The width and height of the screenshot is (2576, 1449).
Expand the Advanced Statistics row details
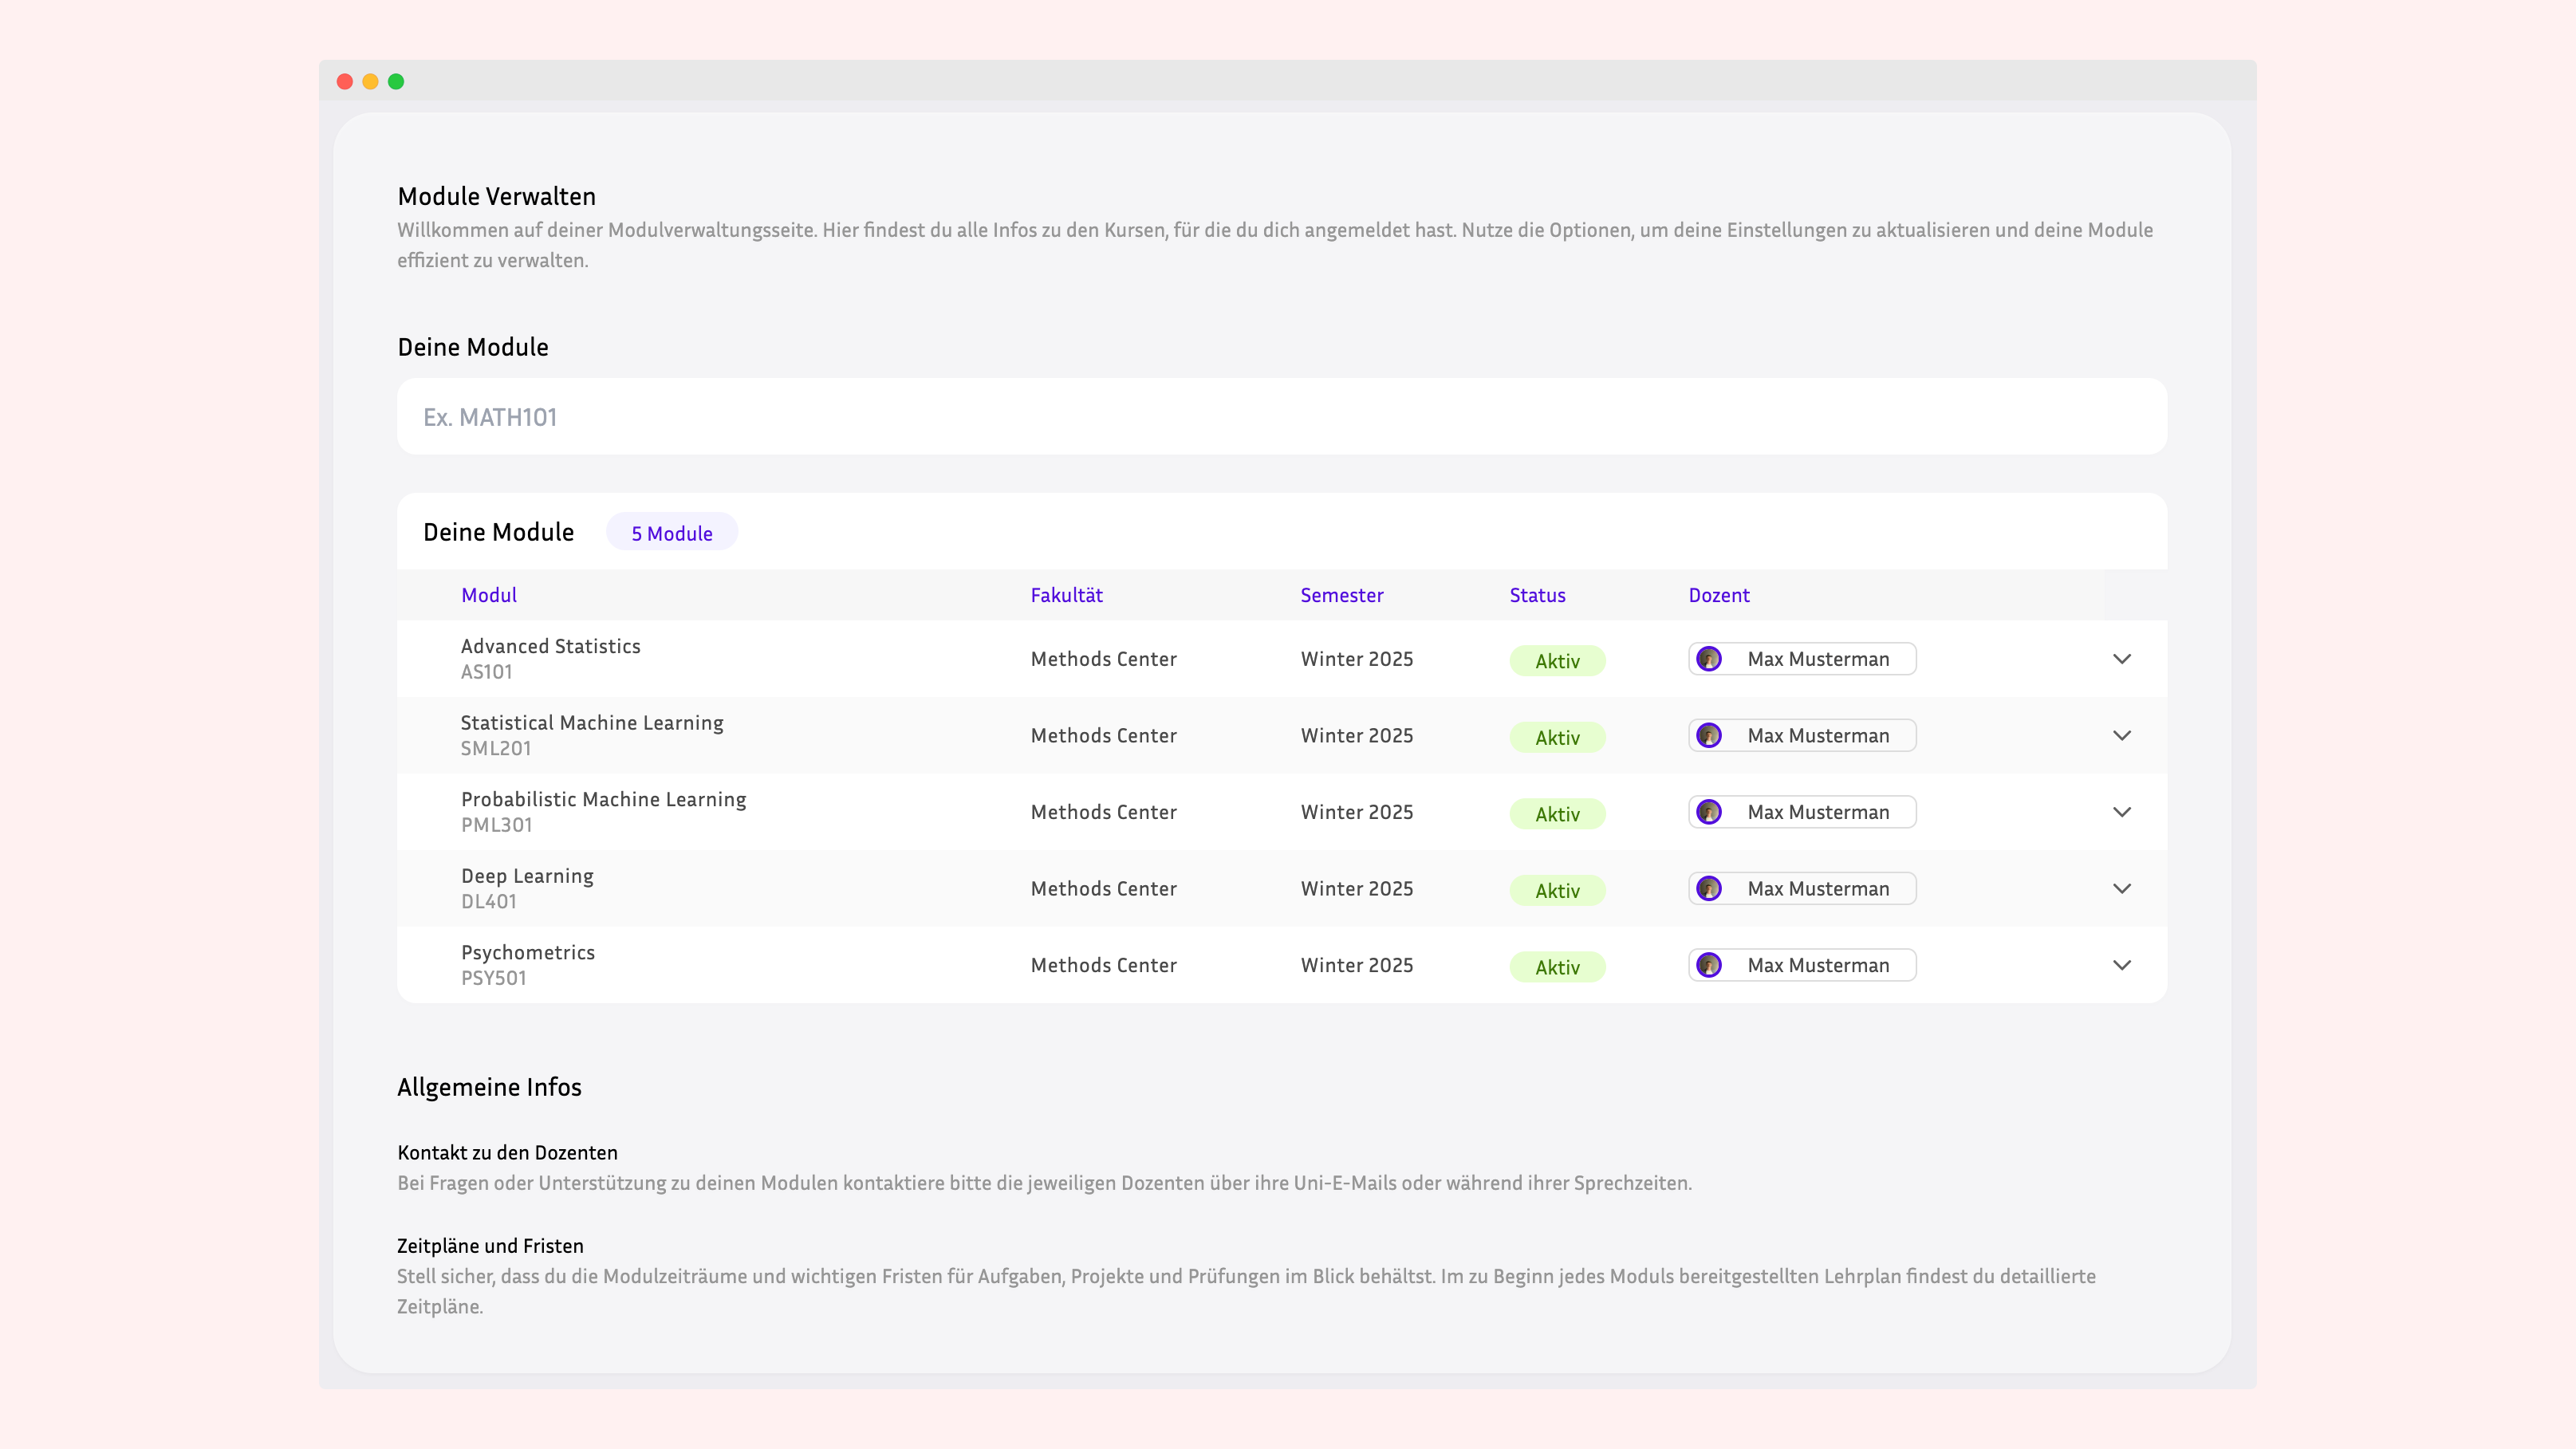point(2122,659)
